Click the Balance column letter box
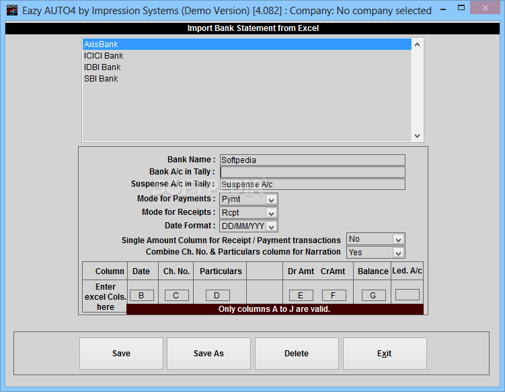The width and height of the screenshot is (505, 392). pyautogui.click(x=374, y=295)
